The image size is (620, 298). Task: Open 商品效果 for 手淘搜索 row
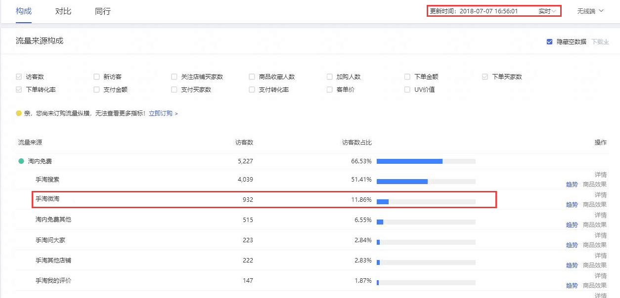click(595, 185)
